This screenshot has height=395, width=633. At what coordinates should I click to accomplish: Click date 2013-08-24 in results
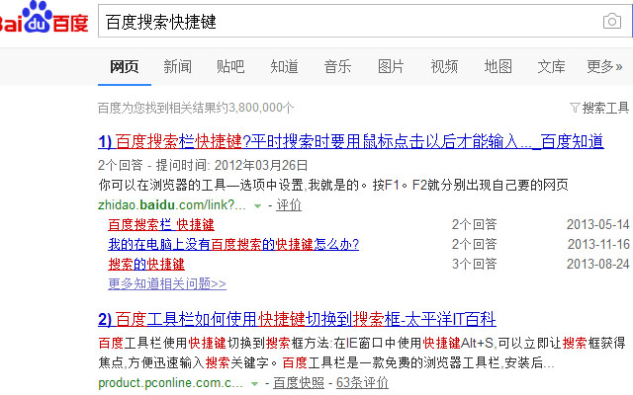click(x=597, y=264)
